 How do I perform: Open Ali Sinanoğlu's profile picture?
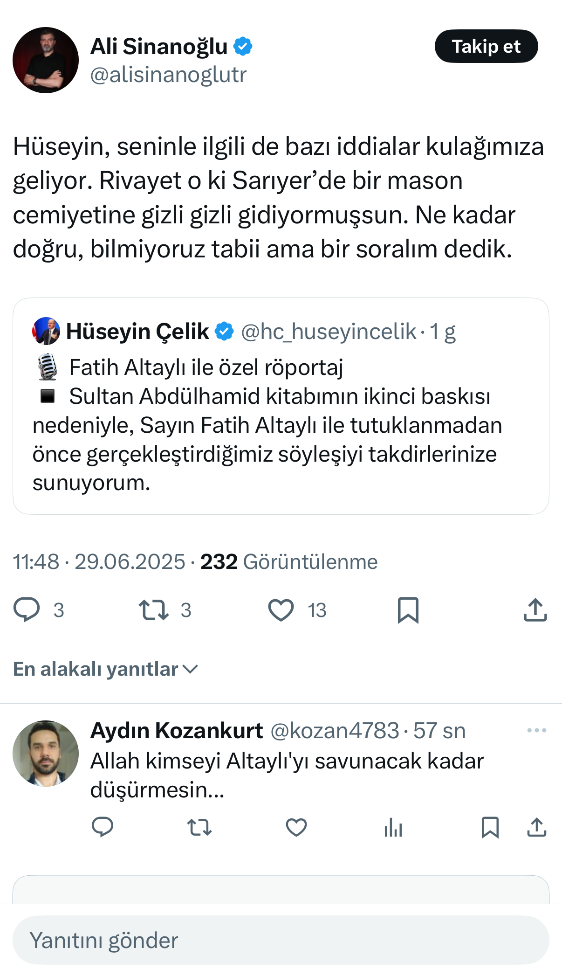coord(46,60)
